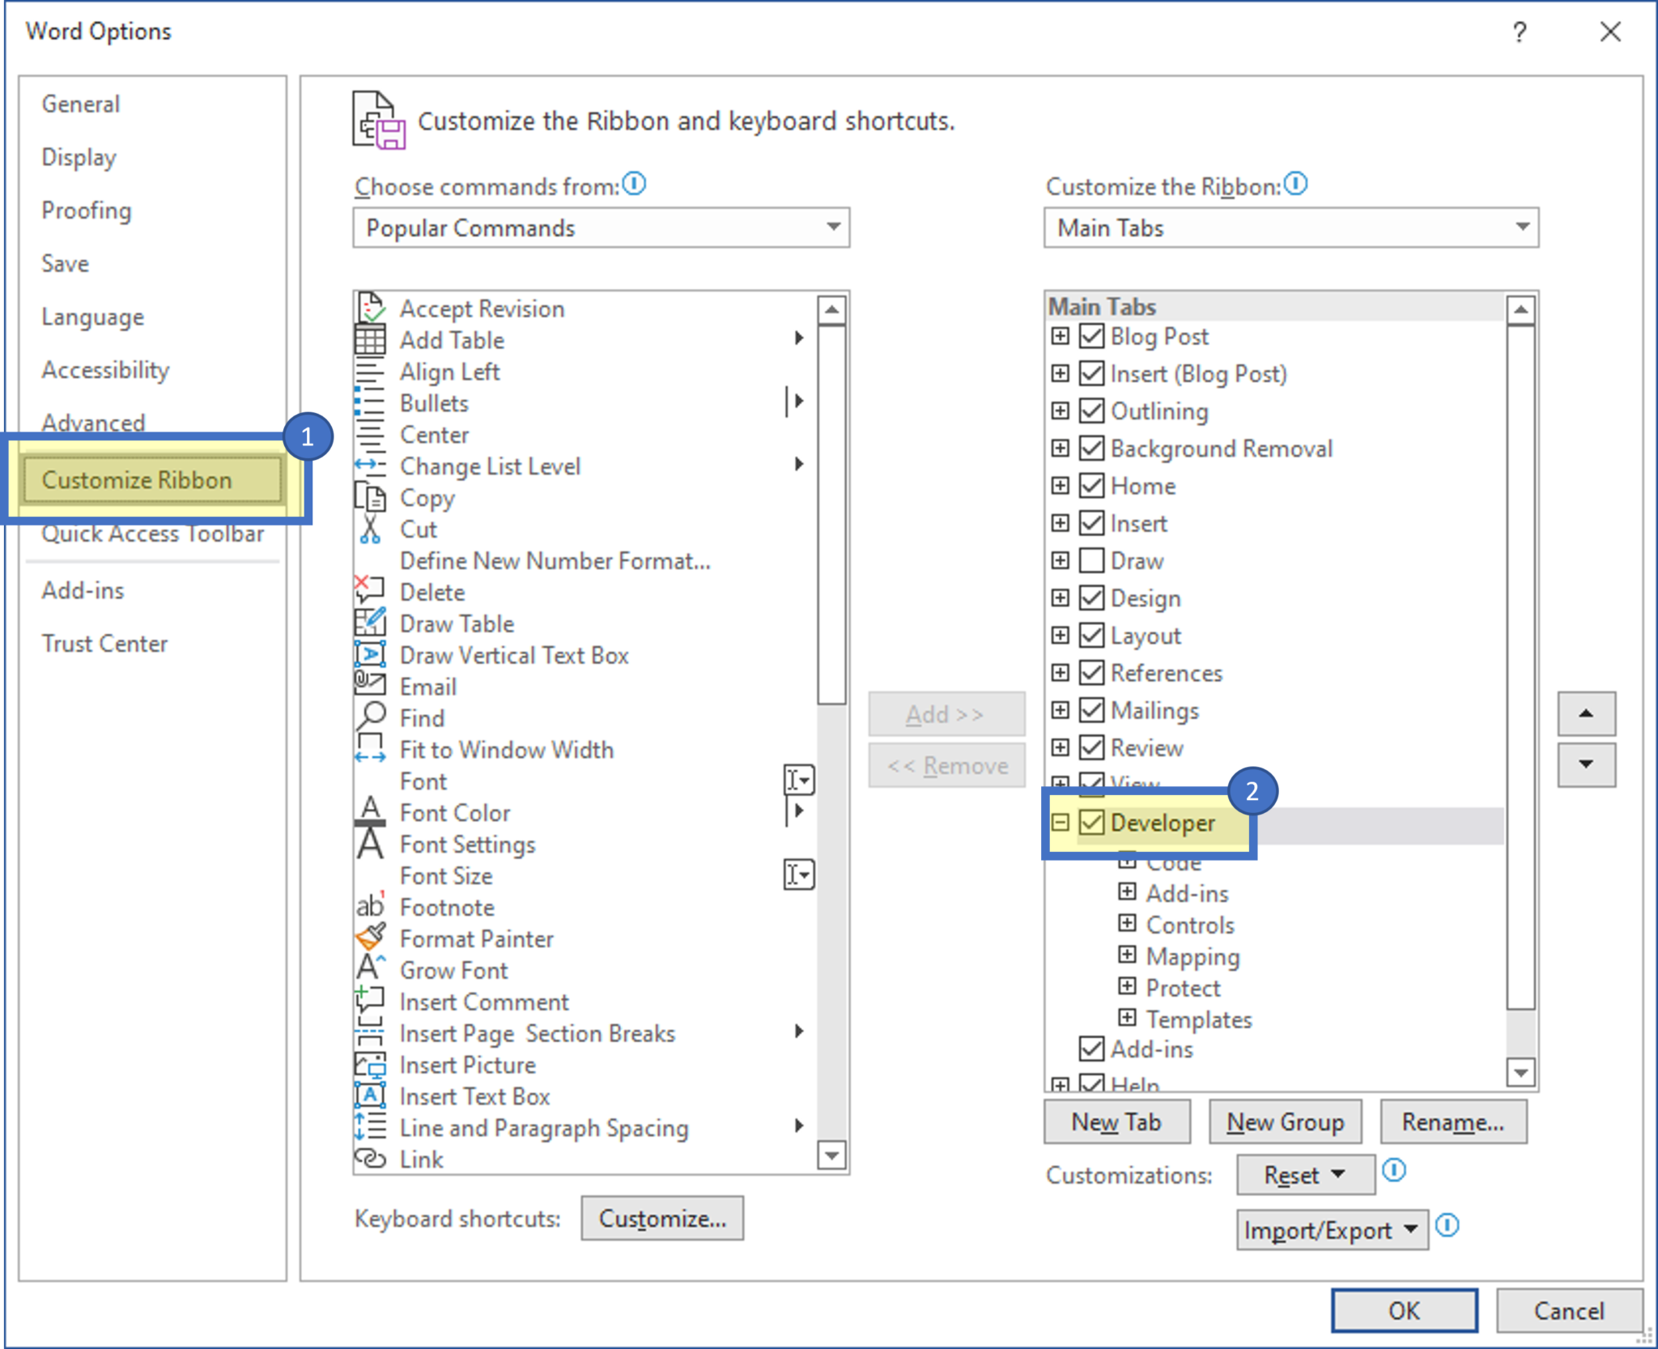Open the Choose commands from dropdown
1658x1349 pixels.
[832, 228]
